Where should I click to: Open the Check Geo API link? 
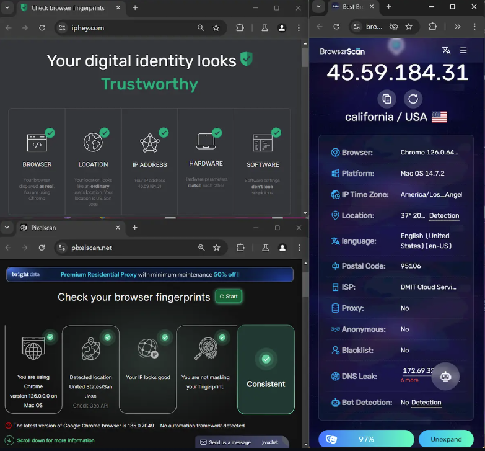(90, 406)
